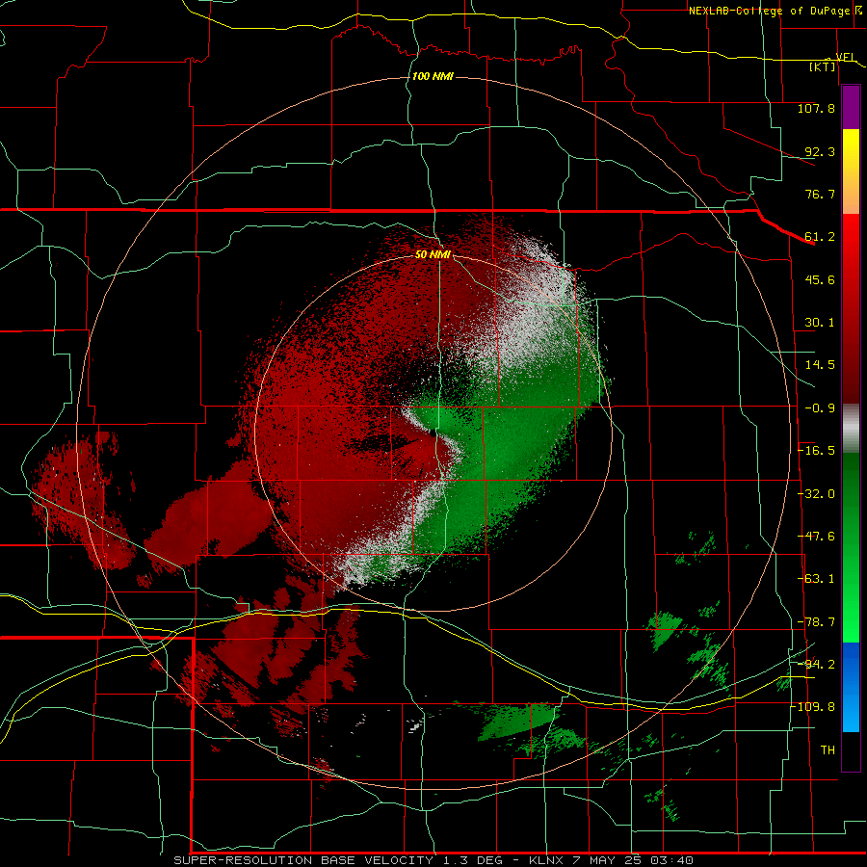Click the 14.5 velocity scale value
This screenshot has height=867, width=867.
click(820, 365)
